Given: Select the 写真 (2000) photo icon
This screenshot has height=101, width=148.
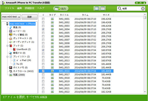Looking at the screenshot, I should [11, 75].
